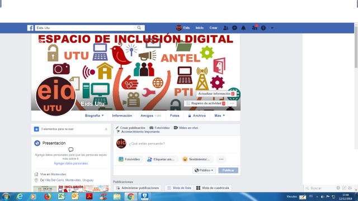Click the Publicar button
358x201 pixels.
[x=228, y=170]
